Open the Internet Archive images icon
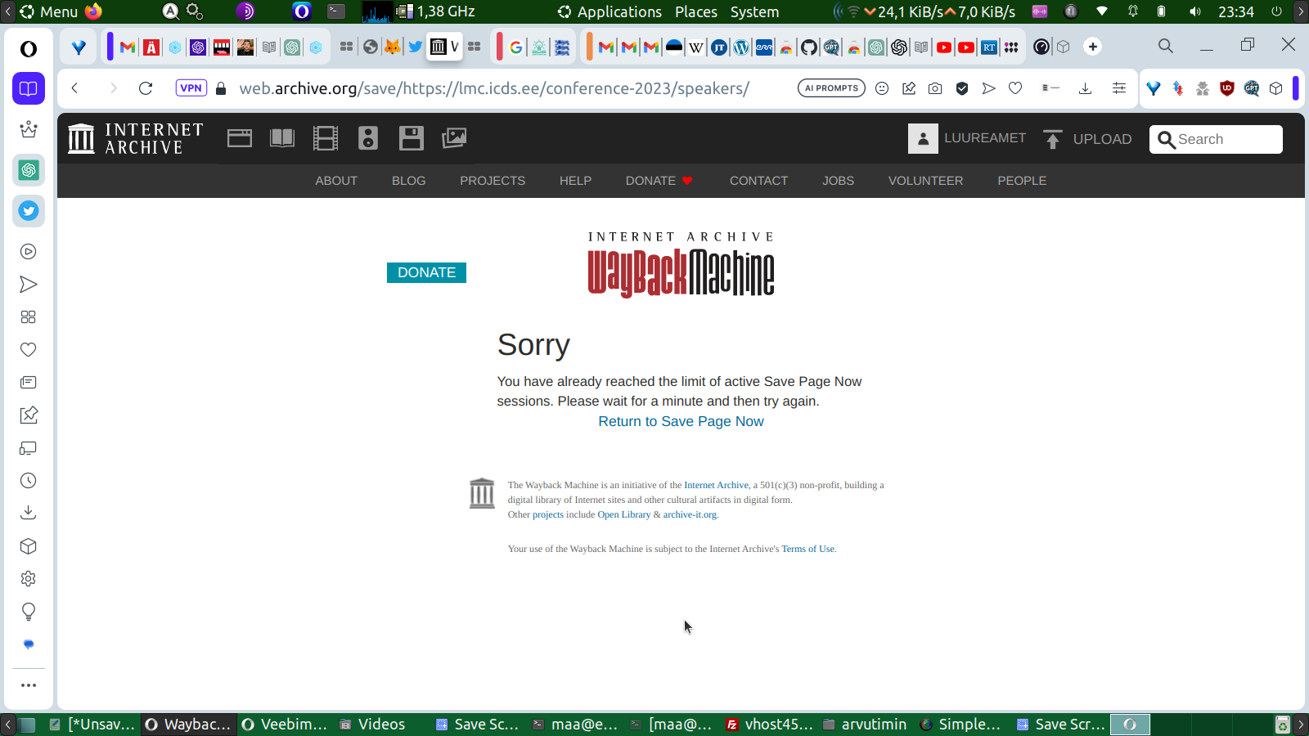1309x736 pixels. pos(454,138)
